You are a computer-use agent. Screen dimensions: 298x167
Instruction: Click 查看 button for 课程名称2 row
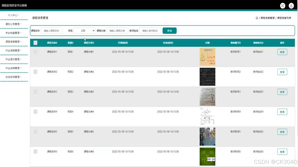[x=282, y=72]
